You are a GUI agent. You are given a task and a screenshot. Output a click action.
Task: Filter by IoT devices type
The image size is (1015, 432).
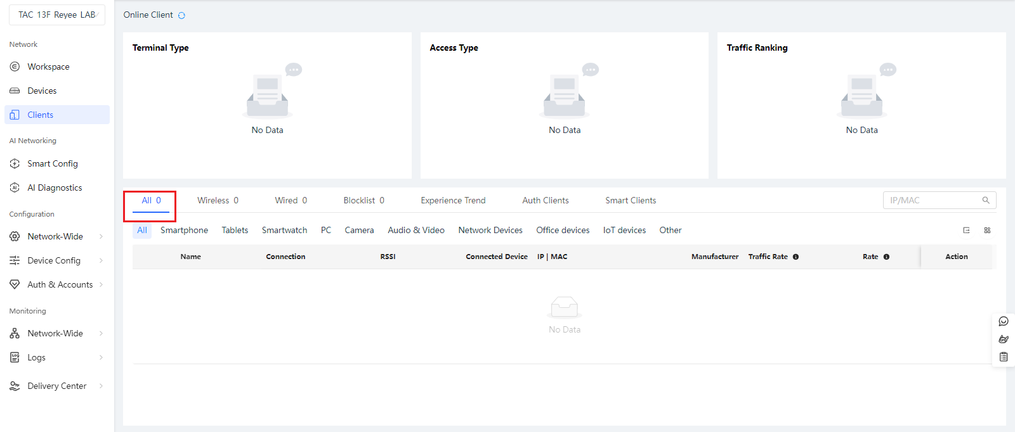pos(624,230)
